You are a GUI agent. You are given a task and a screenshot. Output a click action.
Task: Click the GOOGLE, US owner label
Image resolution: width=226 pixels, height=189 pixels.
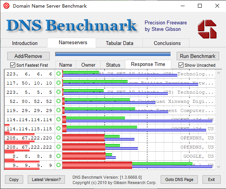199,156
